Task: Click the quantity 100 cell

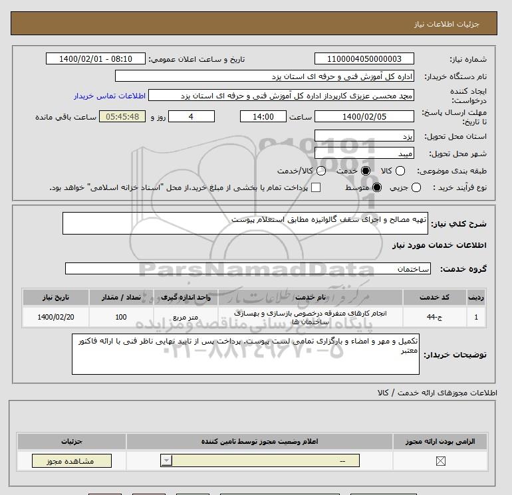Action: (x=121, y=317)
